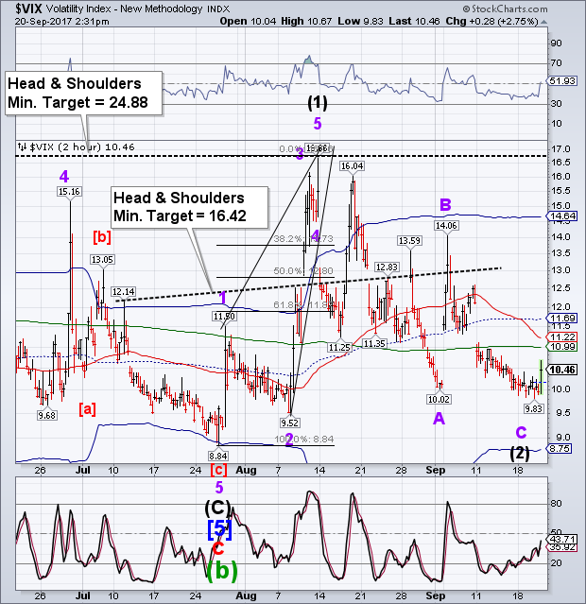This screenshot has width=586, height=604.
Task: Click the 51.93 RSI value tag
Action: (x=562, y=84)
